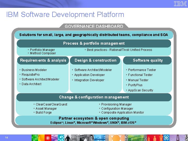Click the 'Manual Tester' item
This screenshot has height=141, width=188.
(138, 80)
